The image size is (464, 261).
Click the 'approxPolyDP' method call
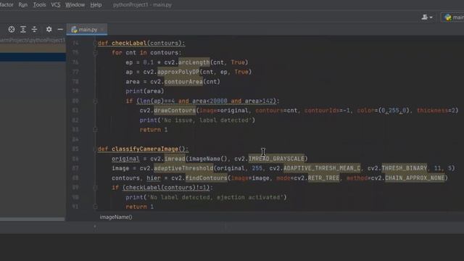click(178, 72)
